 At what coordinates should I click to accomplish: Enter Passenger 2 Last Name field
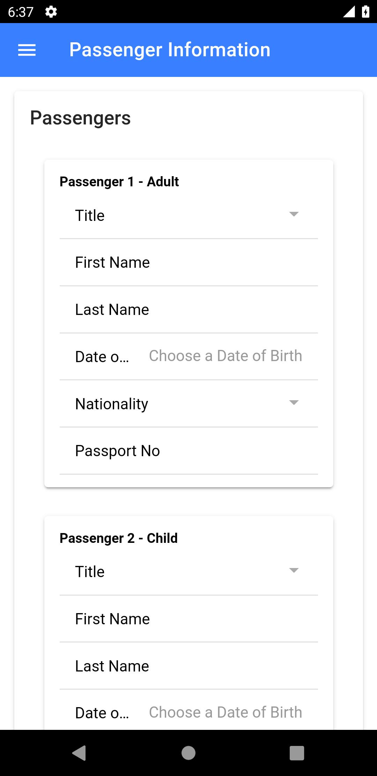[188, 666]
